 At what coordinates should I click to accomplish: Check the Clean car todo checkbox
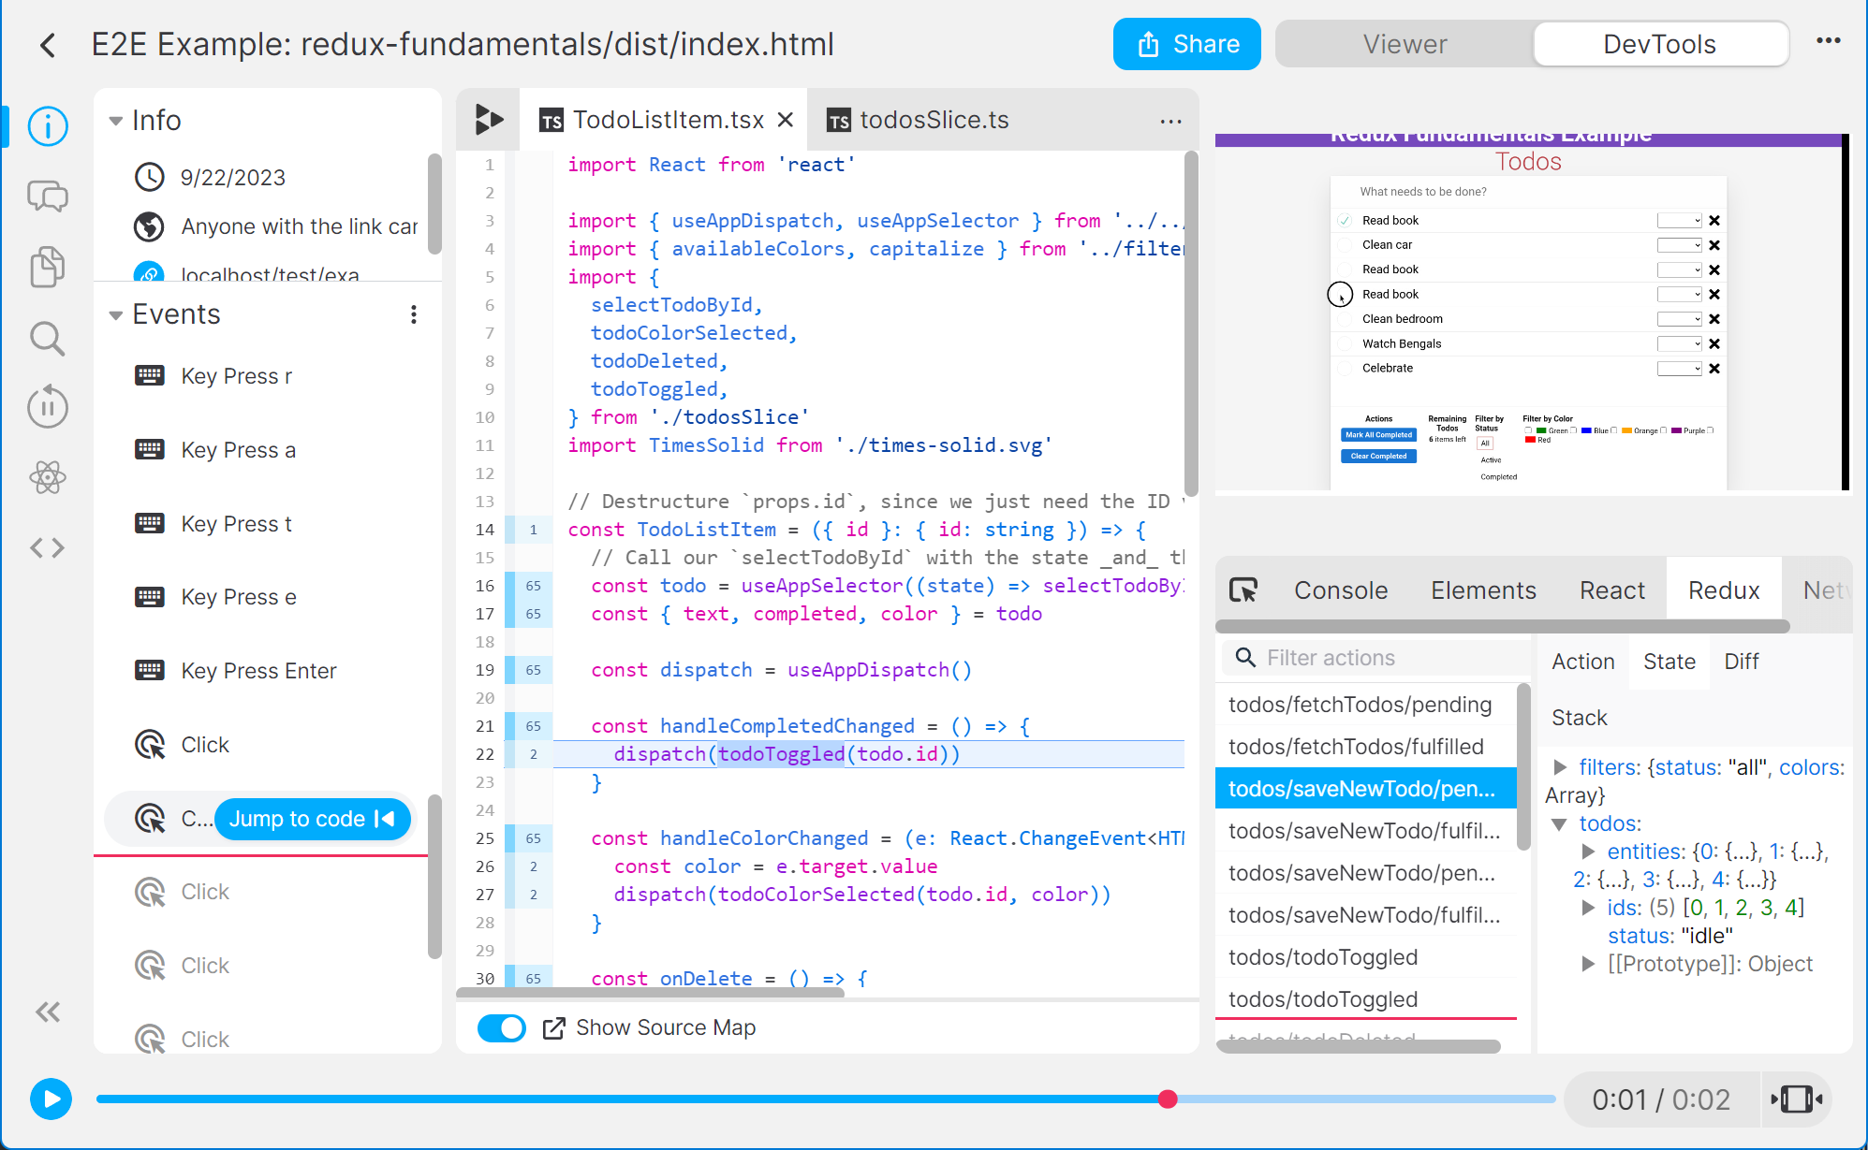1345,244
